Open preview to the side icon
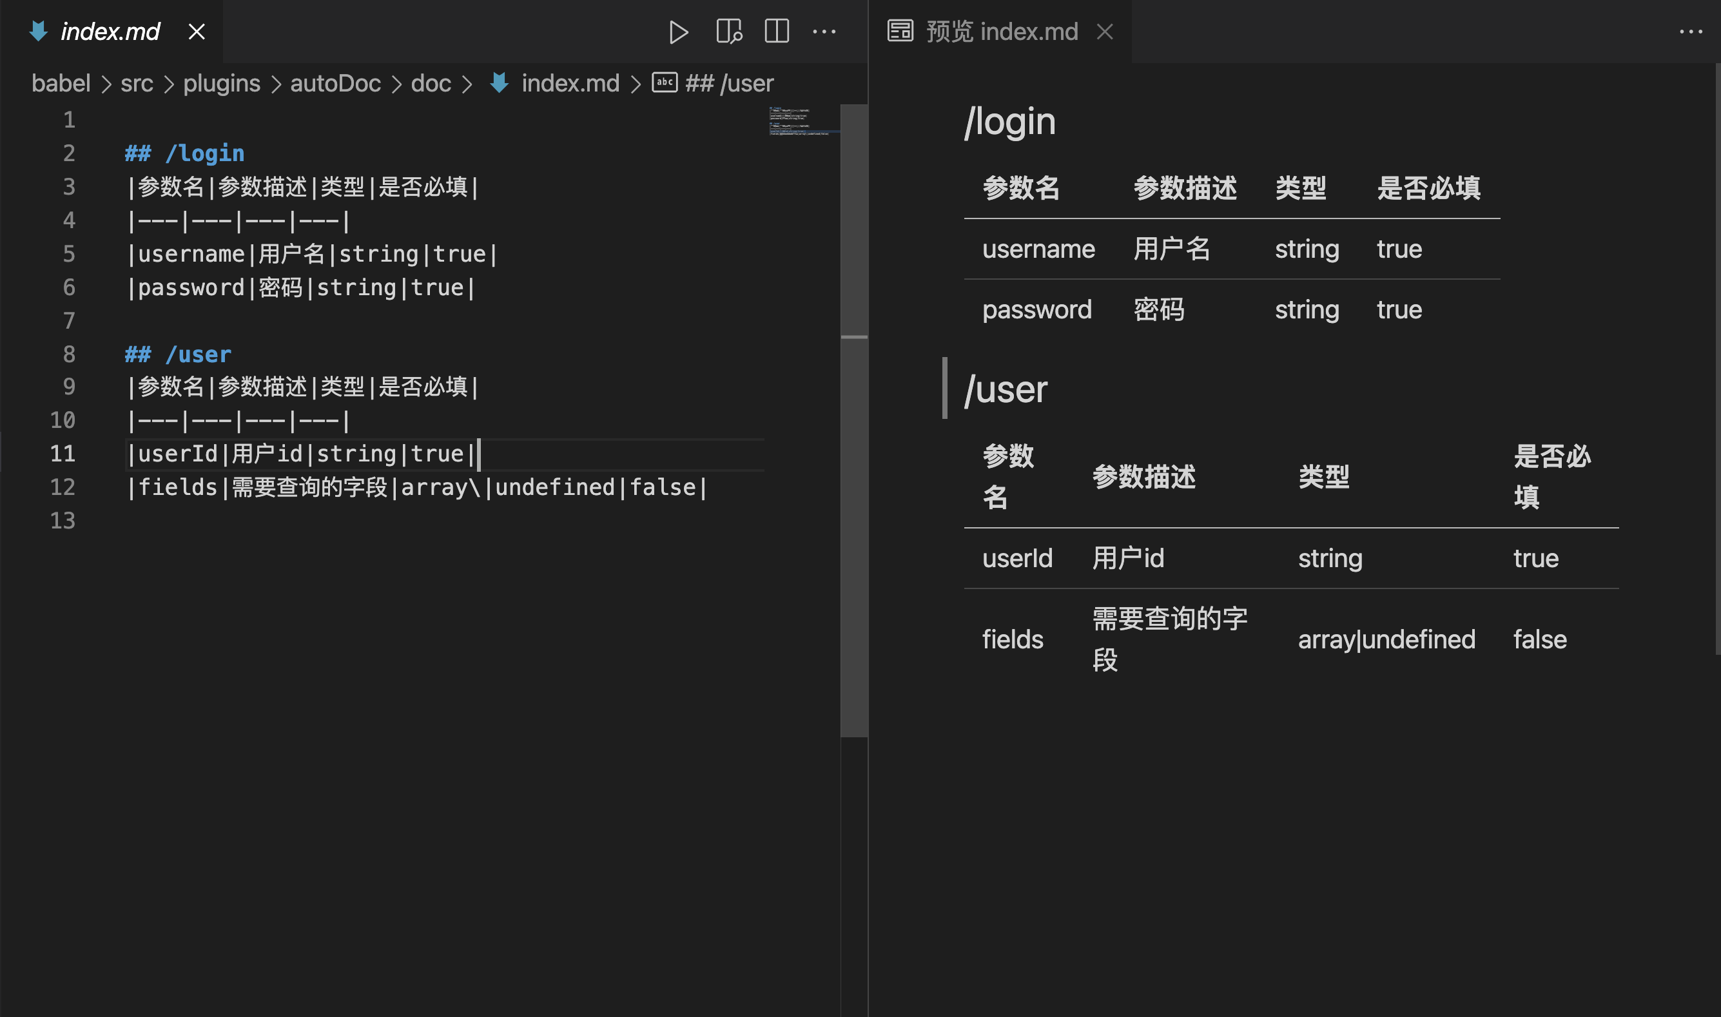1721x1017 pixels. tap(728, 32)
